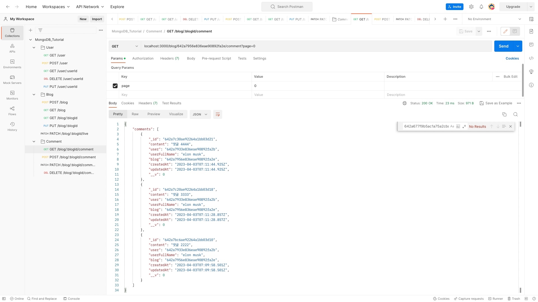Click Save as Example
This screenshot has width=538, height=302.
[496, 103]
